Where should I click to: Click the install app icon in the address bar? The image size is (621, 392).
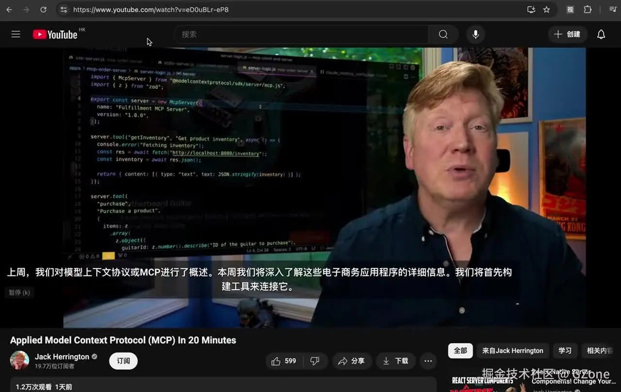click(531, 10)
